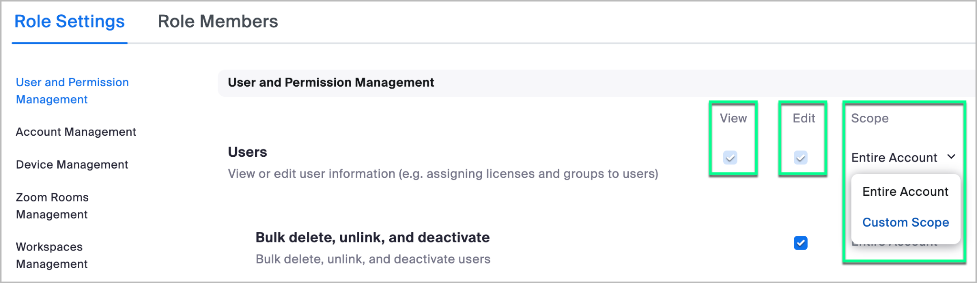Click the Bulk delete, unlink, and deactivate heading
The image size is (977, 283).
click(372, 237)
